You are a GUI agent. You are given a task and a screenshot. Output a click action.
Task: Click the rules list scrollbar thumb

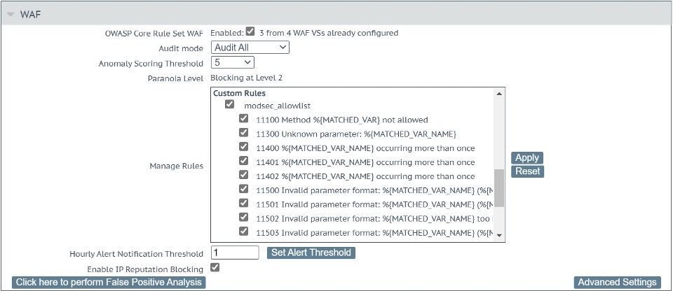[499, 188]
